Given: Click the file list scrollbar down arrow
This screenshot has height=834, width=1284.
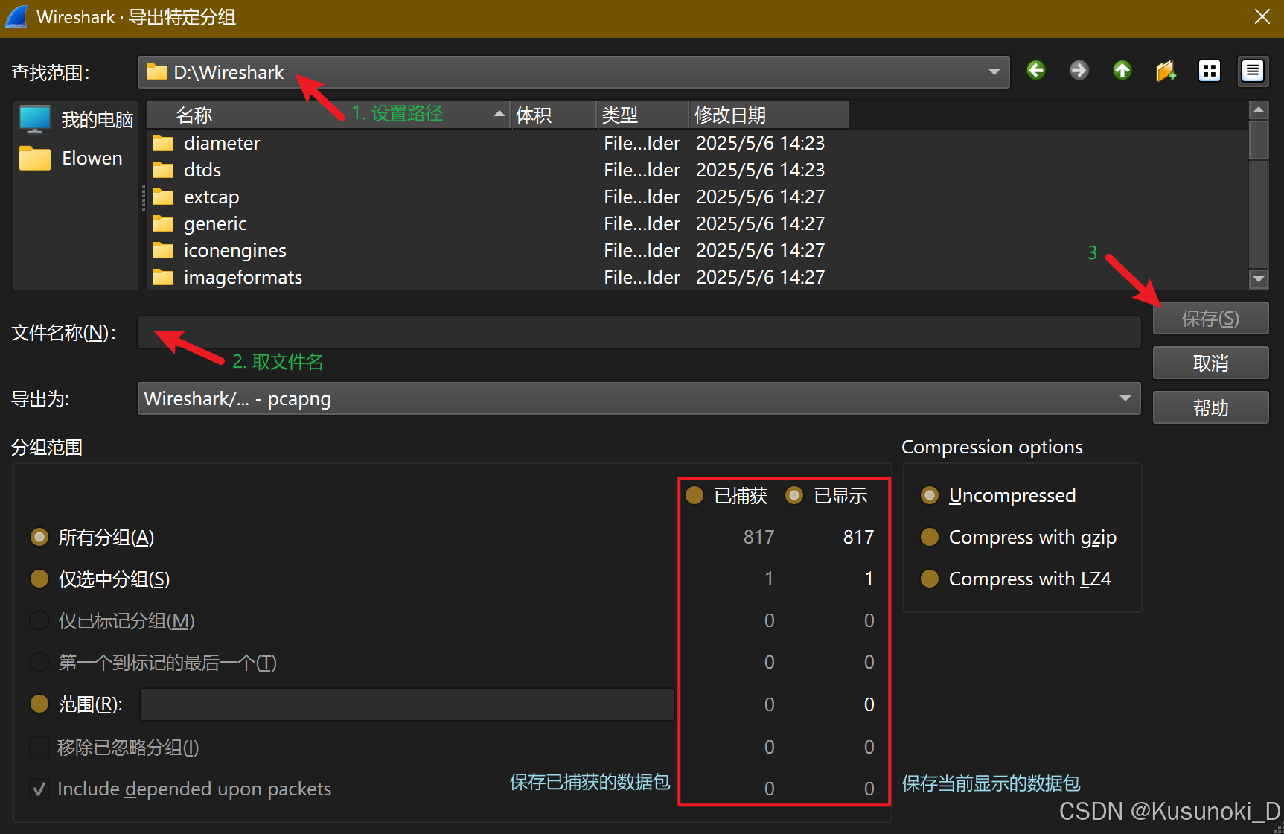Looking at the screenshot, I should tap(1259, 279).
